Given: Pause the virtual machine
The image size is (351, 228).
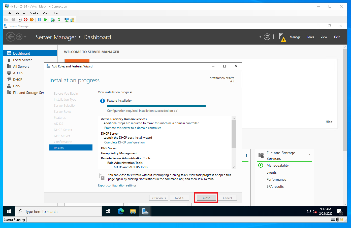Looking at the screenshot, I should tap(39, 20).
